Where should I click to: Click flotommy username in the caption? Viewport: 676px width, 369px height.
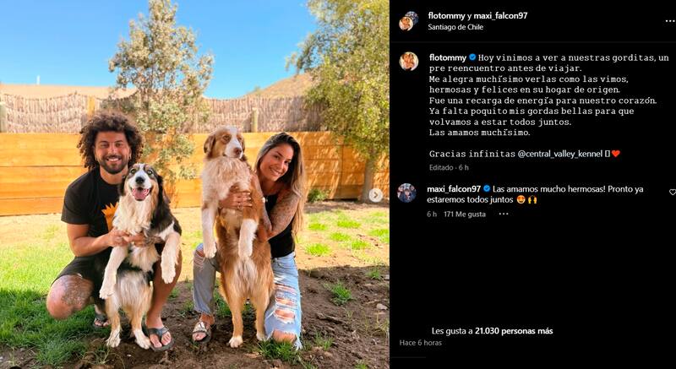click(x=448, y=57)
